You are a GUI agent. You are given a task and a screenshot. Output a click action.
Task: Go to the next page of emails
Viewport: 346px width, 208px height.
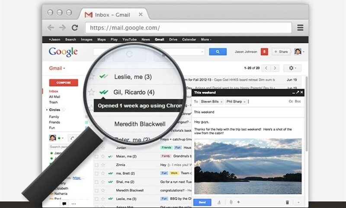275,68
